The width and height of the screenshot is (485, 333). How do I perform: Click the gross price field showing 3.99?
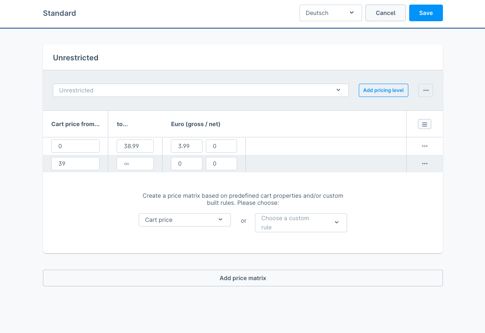coord(186,146)
